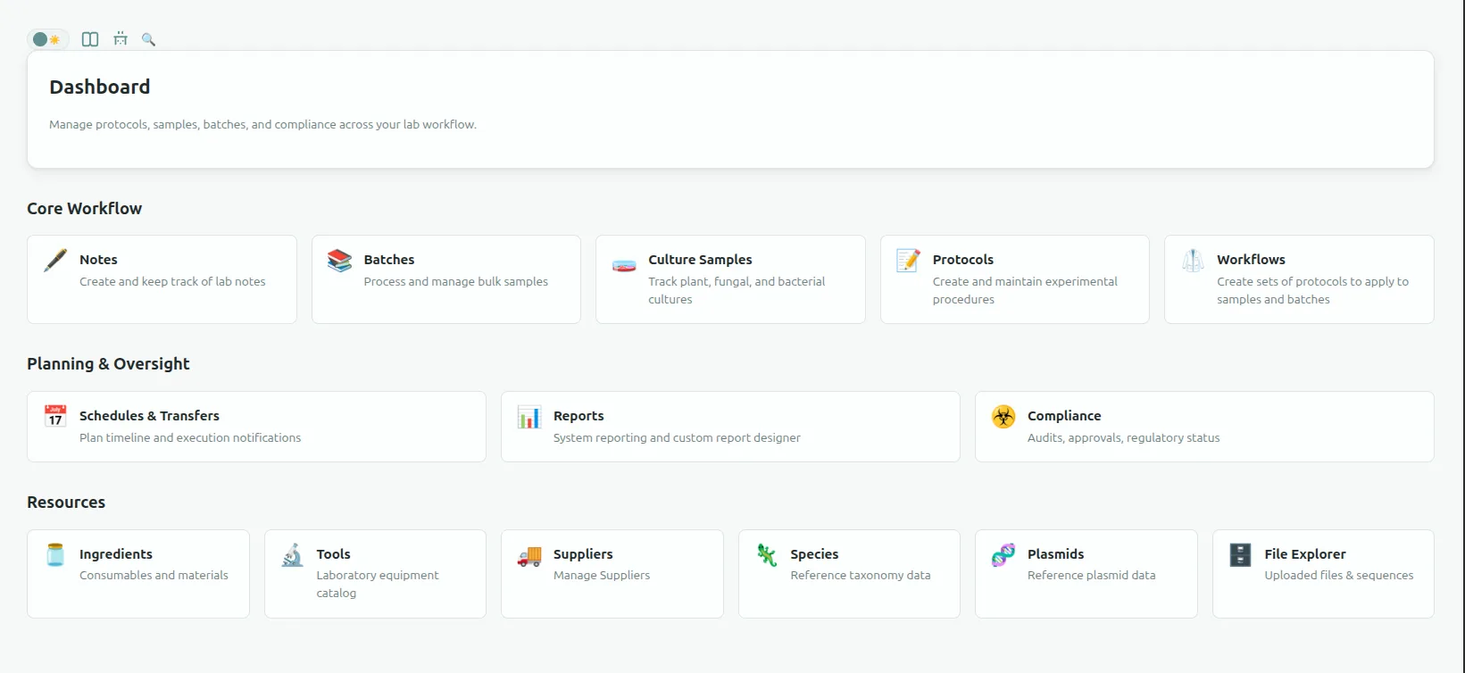1465x673 pixels.
Task: Open the Suppliers card title
Action: tap(583, 554)
